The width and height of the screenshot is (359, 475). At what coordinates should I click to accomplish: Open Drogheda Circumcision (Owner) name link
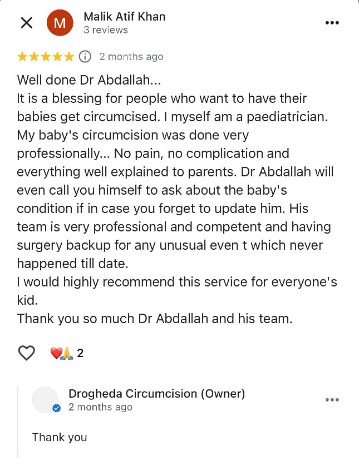156,394
